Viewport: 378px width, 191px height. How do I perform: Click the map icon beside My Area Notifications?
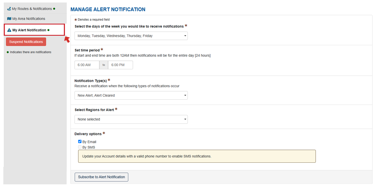(9, 19)
